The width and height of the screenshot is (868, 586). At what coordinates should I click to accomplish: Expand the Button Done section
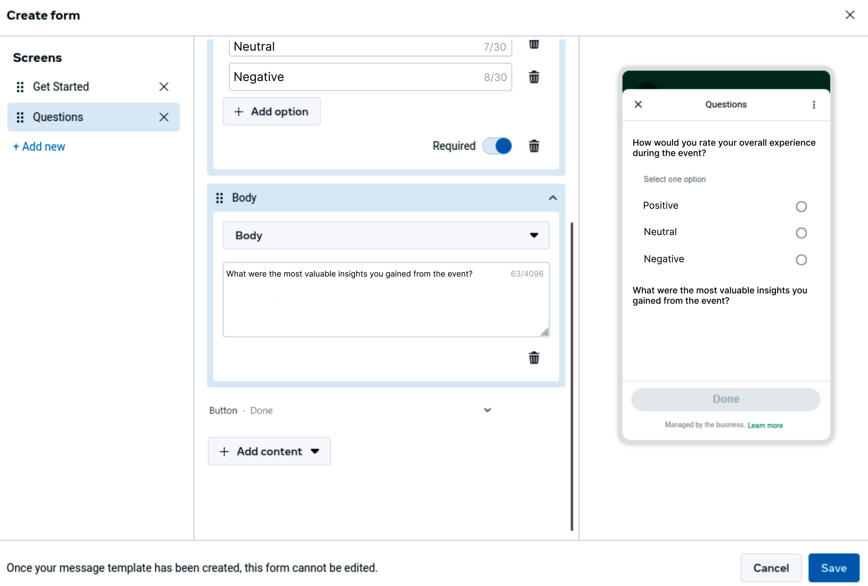tap(487, 410)
